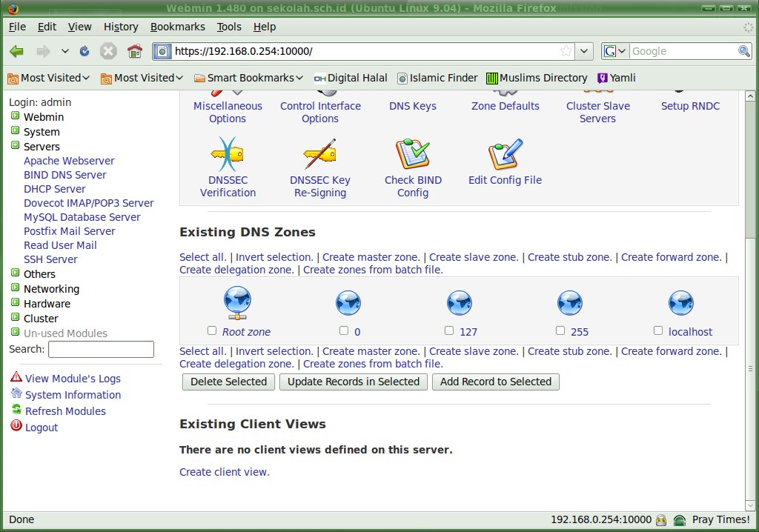The height and width of the screenshot is (532, 759).
Task: Open the Check BIND Config icon
Action: [x=413, y=155]
